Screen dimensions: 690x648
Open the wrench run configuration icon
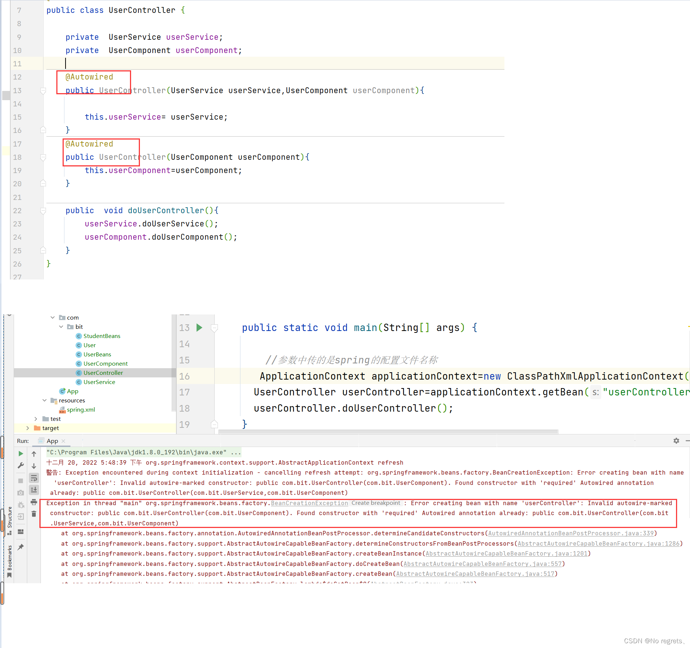tap(21, 465)
